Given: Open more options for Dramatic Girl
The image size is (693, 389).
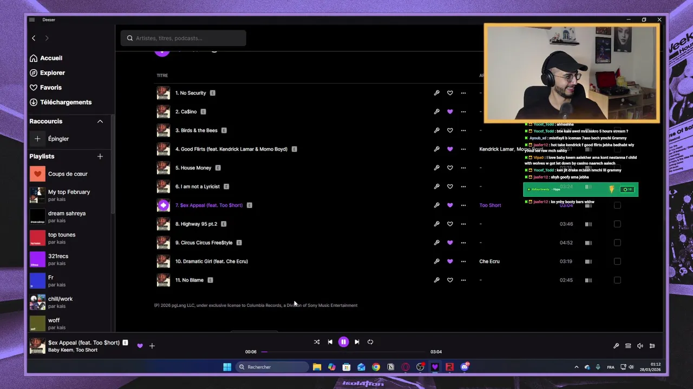Looking at the screenshot, I should coord(463,261).
